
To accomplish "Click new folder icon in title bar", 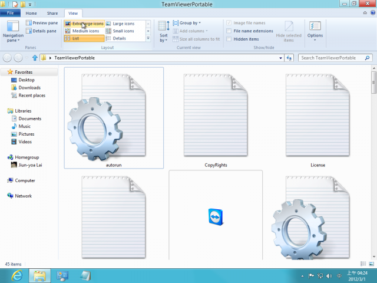I will (x=22, y=4).
